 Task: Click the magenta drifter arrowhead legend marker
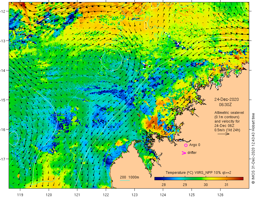184,153
